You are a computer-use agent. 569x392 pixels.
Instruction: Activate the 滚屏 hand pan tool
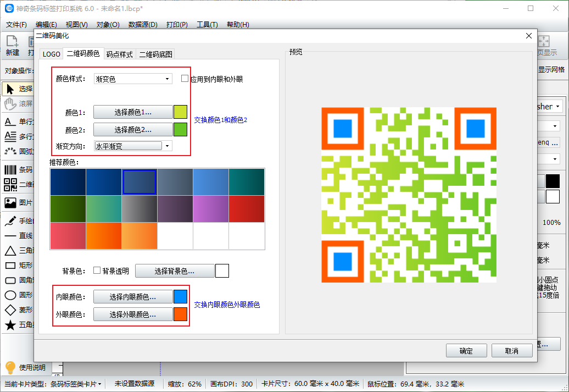click(x=18, y=103)
